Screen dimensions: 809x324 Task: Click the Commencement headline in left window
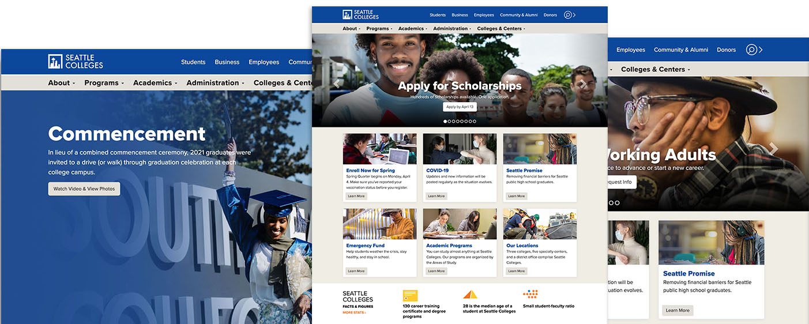[x=127, y=134]
